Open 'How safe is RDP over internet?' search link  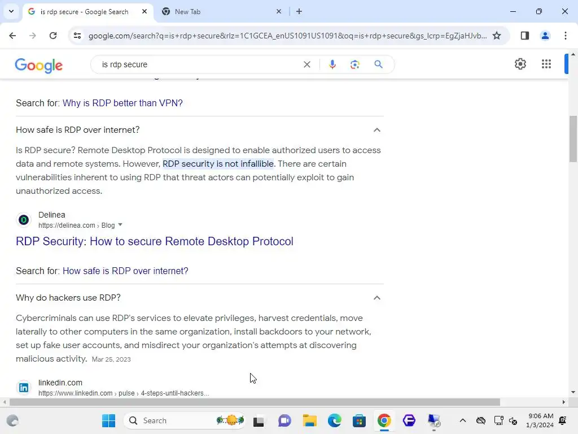125,271
